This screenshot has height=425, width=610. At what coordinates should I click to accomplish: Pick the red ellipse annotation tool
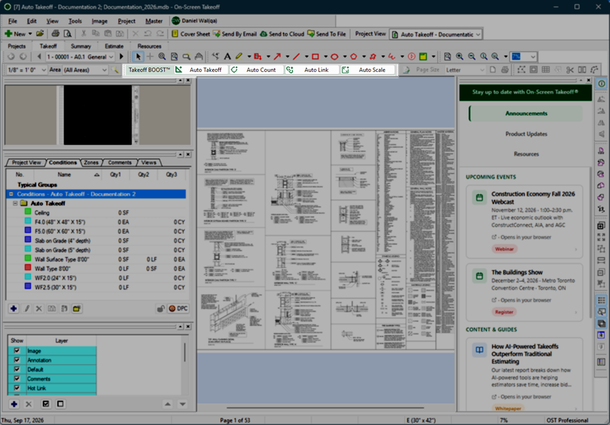334,57
